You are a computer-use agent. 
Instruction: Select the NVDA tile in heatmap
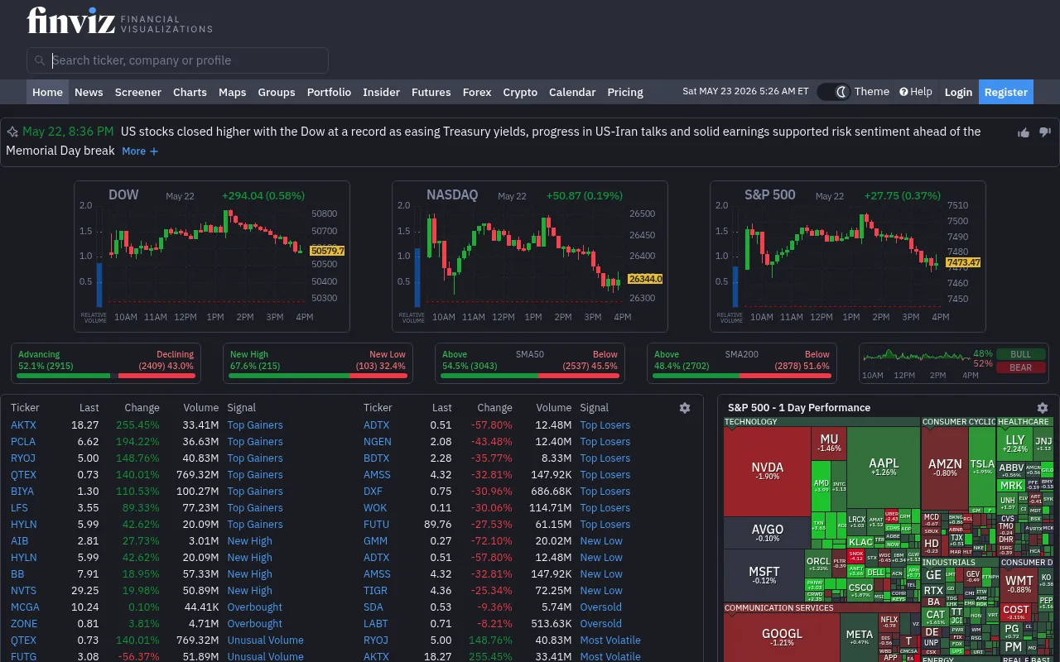[x=767, y=471]
